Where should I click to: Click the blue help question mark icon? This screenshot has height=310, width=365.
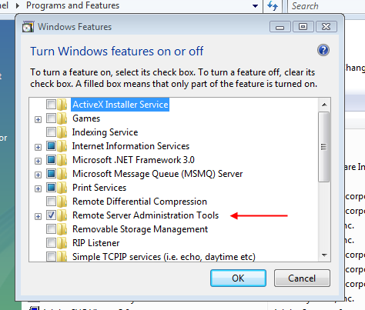pyautogui.click(x=323, y=50)
